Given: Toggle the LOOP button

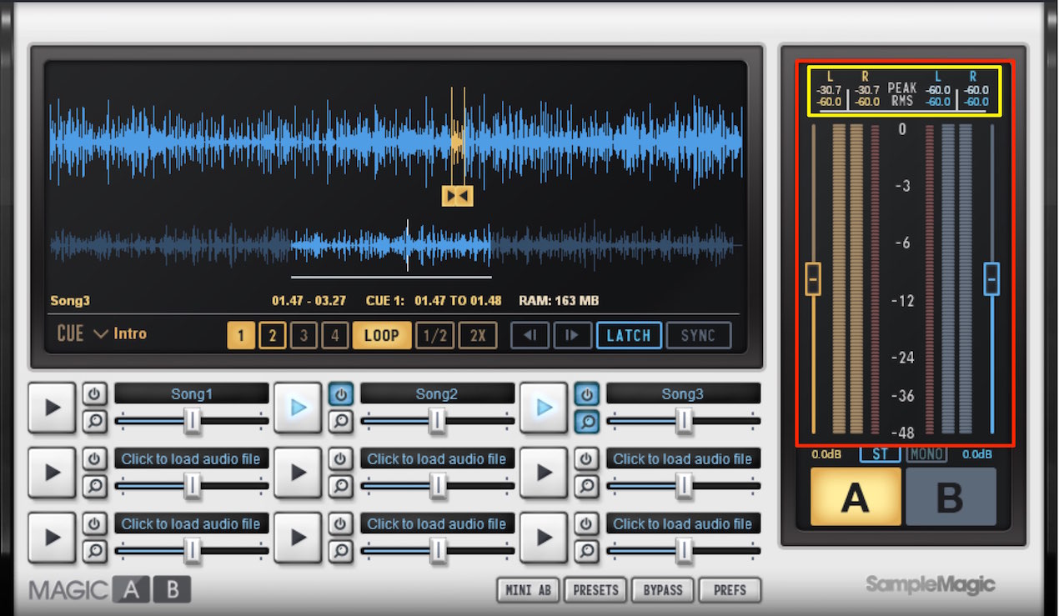Looking at the screenshot, I should click(382, 335).
